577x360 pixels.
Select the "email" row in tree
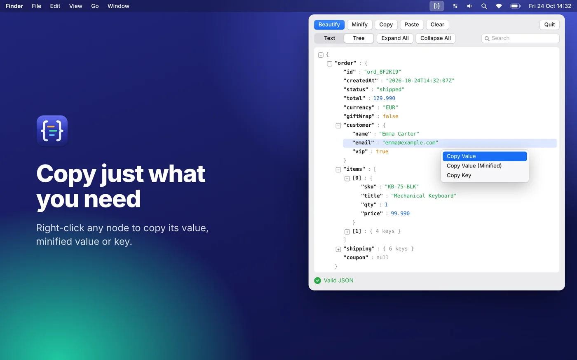point(450,143)
